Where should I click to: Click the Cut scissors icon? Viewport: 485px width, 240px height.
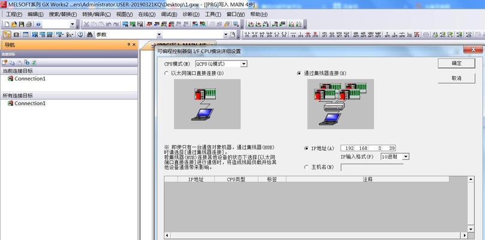click(x=86, y=24)
